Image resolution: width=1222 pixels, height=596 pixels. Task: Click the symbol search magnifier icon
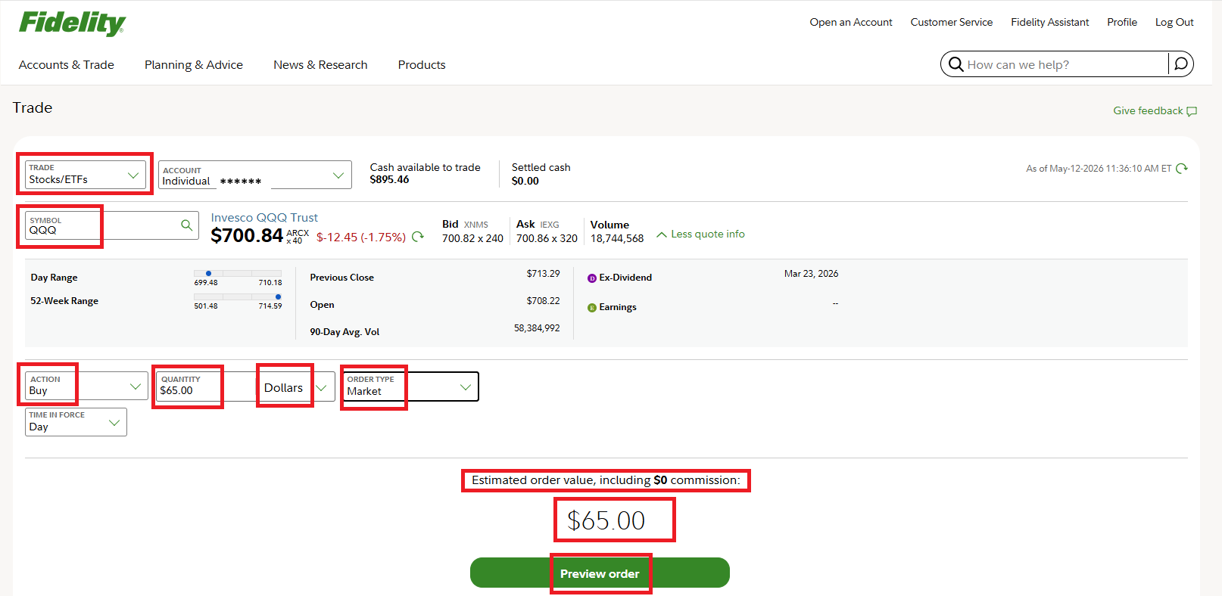(x=186, y=225)
